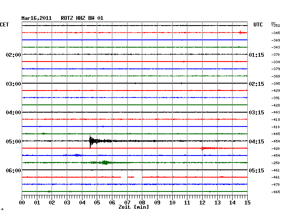
Task: Click the DC offset value -379
Action: (275, 69)
